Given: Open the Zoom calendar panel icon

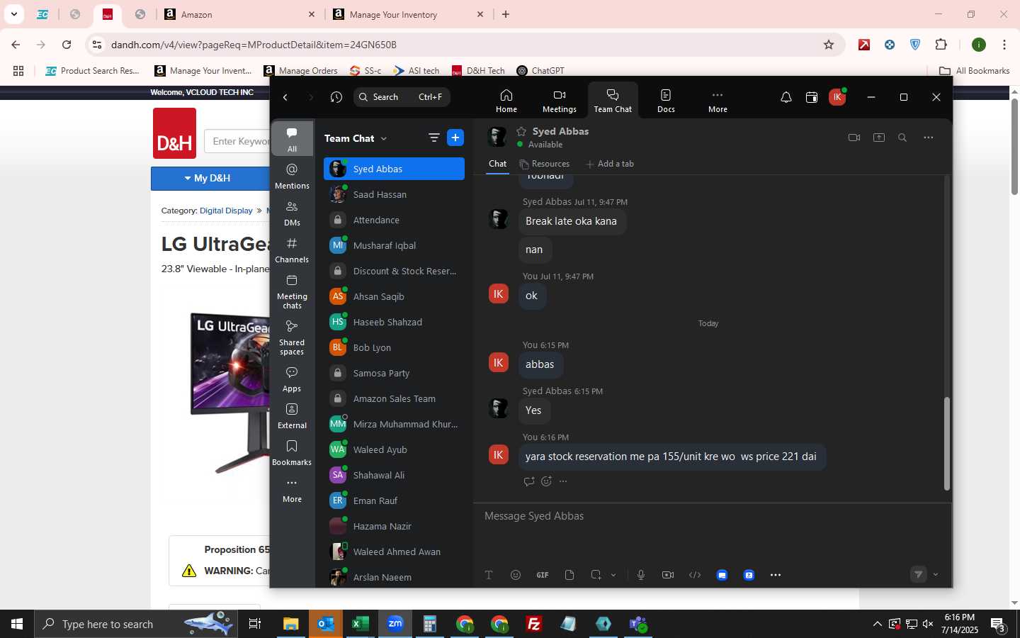Looking at the screenshot, I should pyautogui.click(x=812, y=97).
